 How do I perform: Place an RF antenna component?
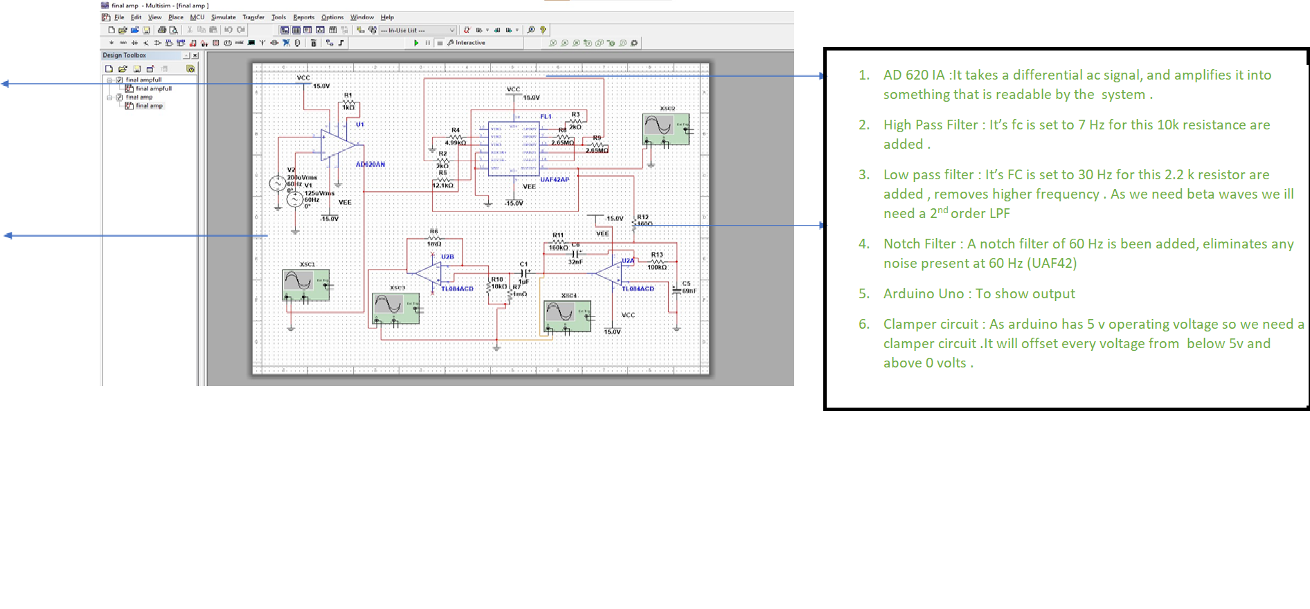pyautogui.click(x=262, y=43)
